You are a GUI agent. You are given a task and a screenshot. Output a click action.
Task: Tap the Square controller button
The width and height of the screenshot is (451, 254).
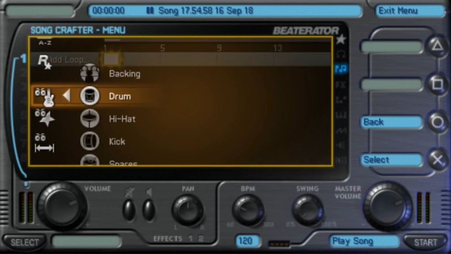(x=437, y=84)
